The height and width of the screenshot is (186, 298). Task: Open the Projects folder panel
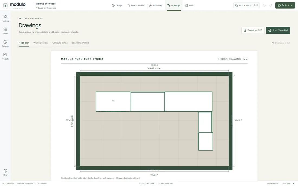(x=5, y=56)
